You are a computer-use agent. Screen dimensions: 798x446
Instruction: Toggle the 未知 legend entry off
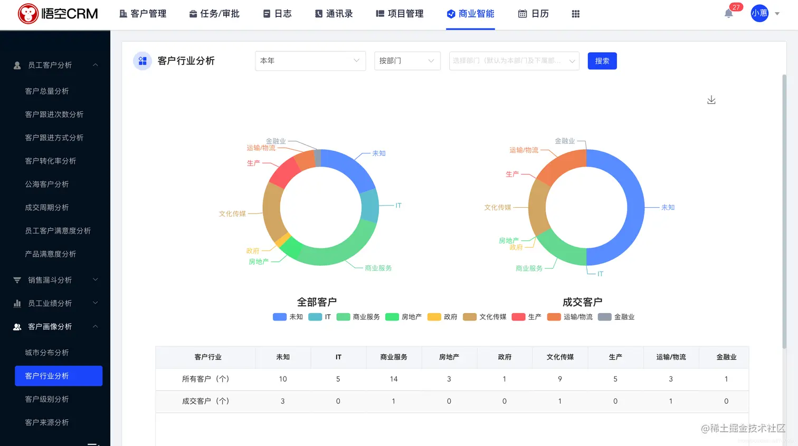click(x=290, y=317)
